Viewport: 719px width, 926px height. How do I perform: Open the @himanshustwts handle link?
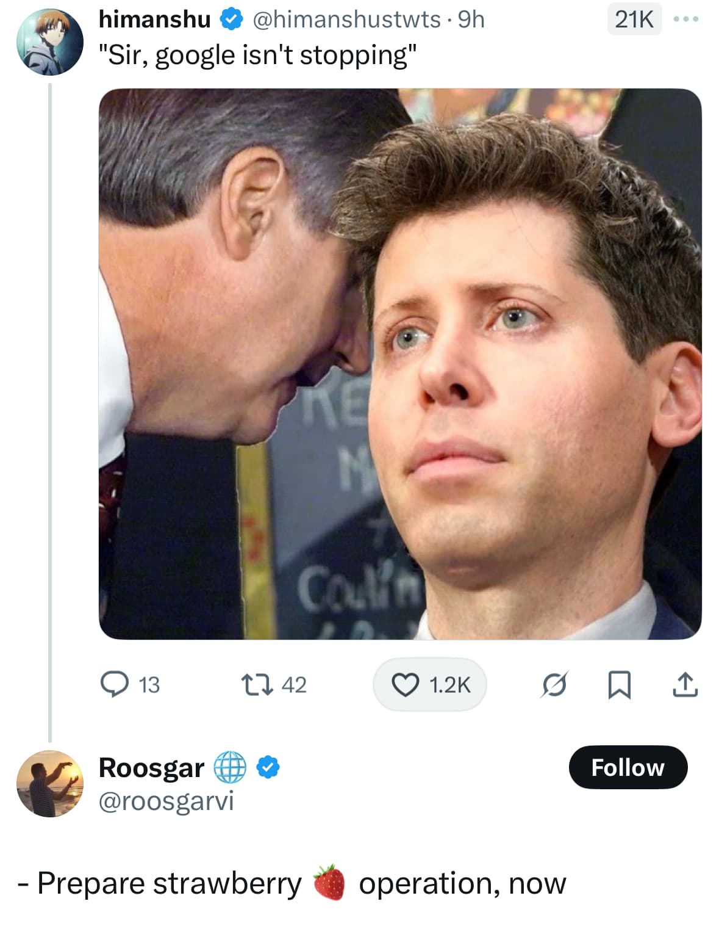(346, 20)
